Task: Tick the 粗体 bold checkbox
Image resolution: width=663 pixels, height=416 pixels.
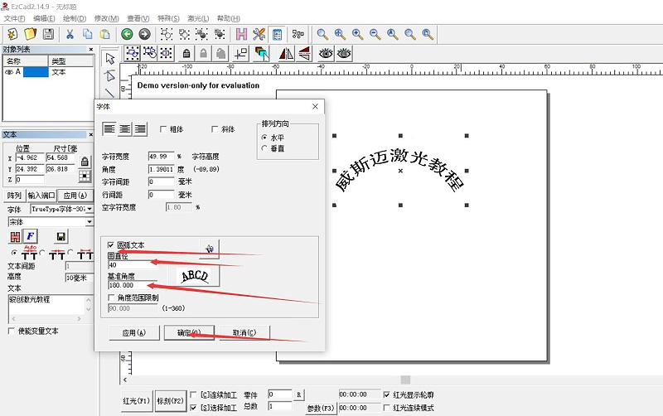Action: (162, 129)
